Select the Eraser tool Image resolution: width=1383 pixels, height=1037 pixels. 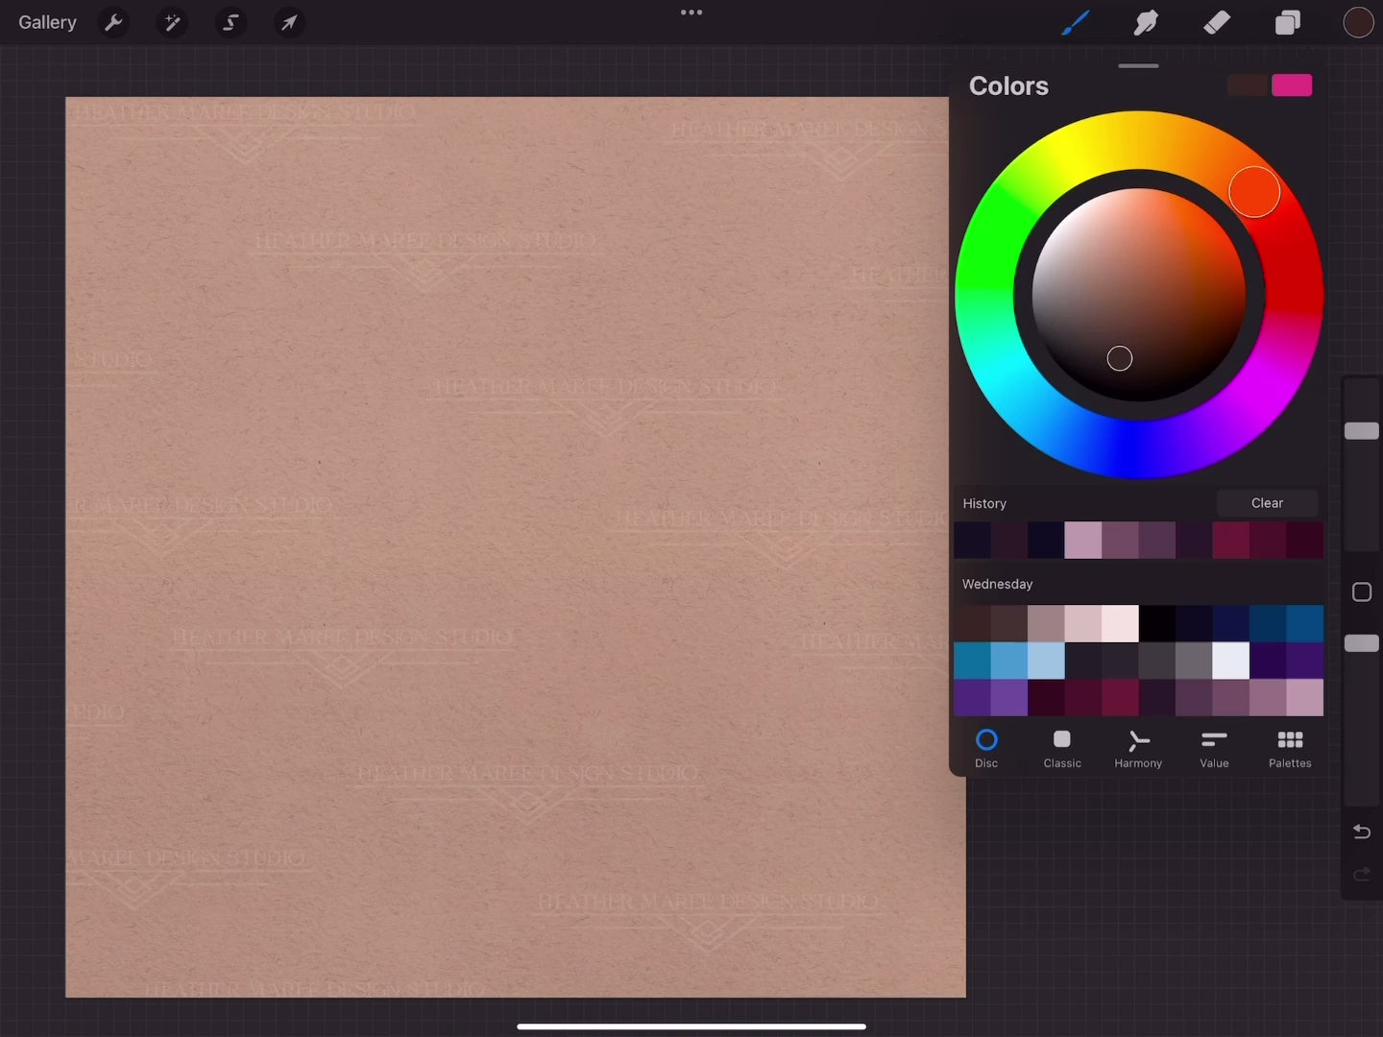tap(1217, 22)
